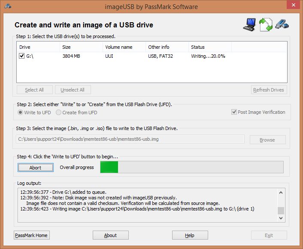
Task: Click the Writing...20.0% status cell
Action: tap(208, 56)
